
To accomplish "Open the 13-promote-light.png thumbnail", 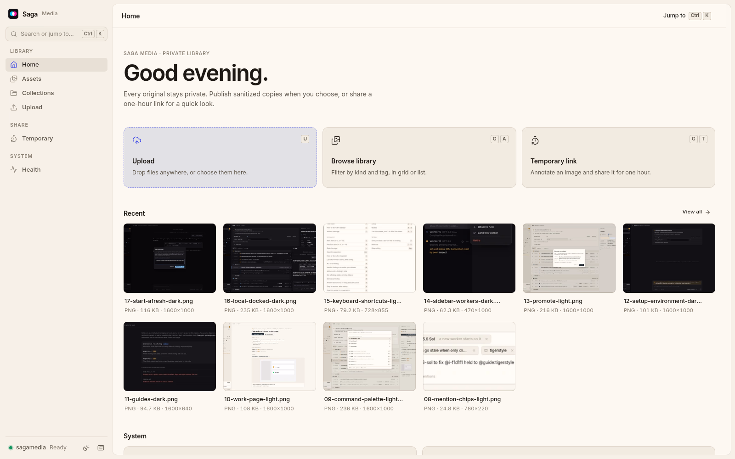I will 569,258.
